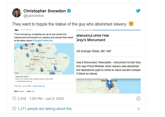Image resolution: width=165 pixels, height=117 pixels.
Task: Expand the conversation with the right chevron
Action: [138, 109]
